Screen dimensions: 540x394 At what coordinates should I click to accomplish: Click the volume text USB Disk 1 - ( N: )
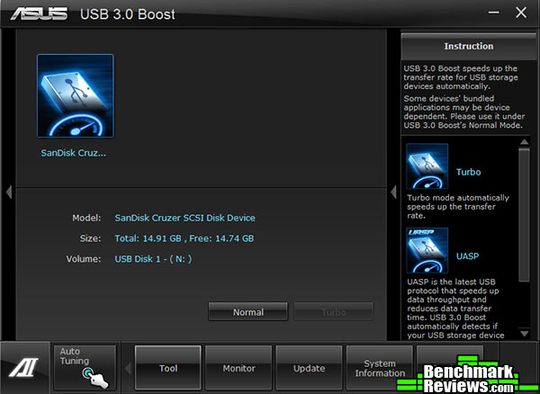[153, 259]
